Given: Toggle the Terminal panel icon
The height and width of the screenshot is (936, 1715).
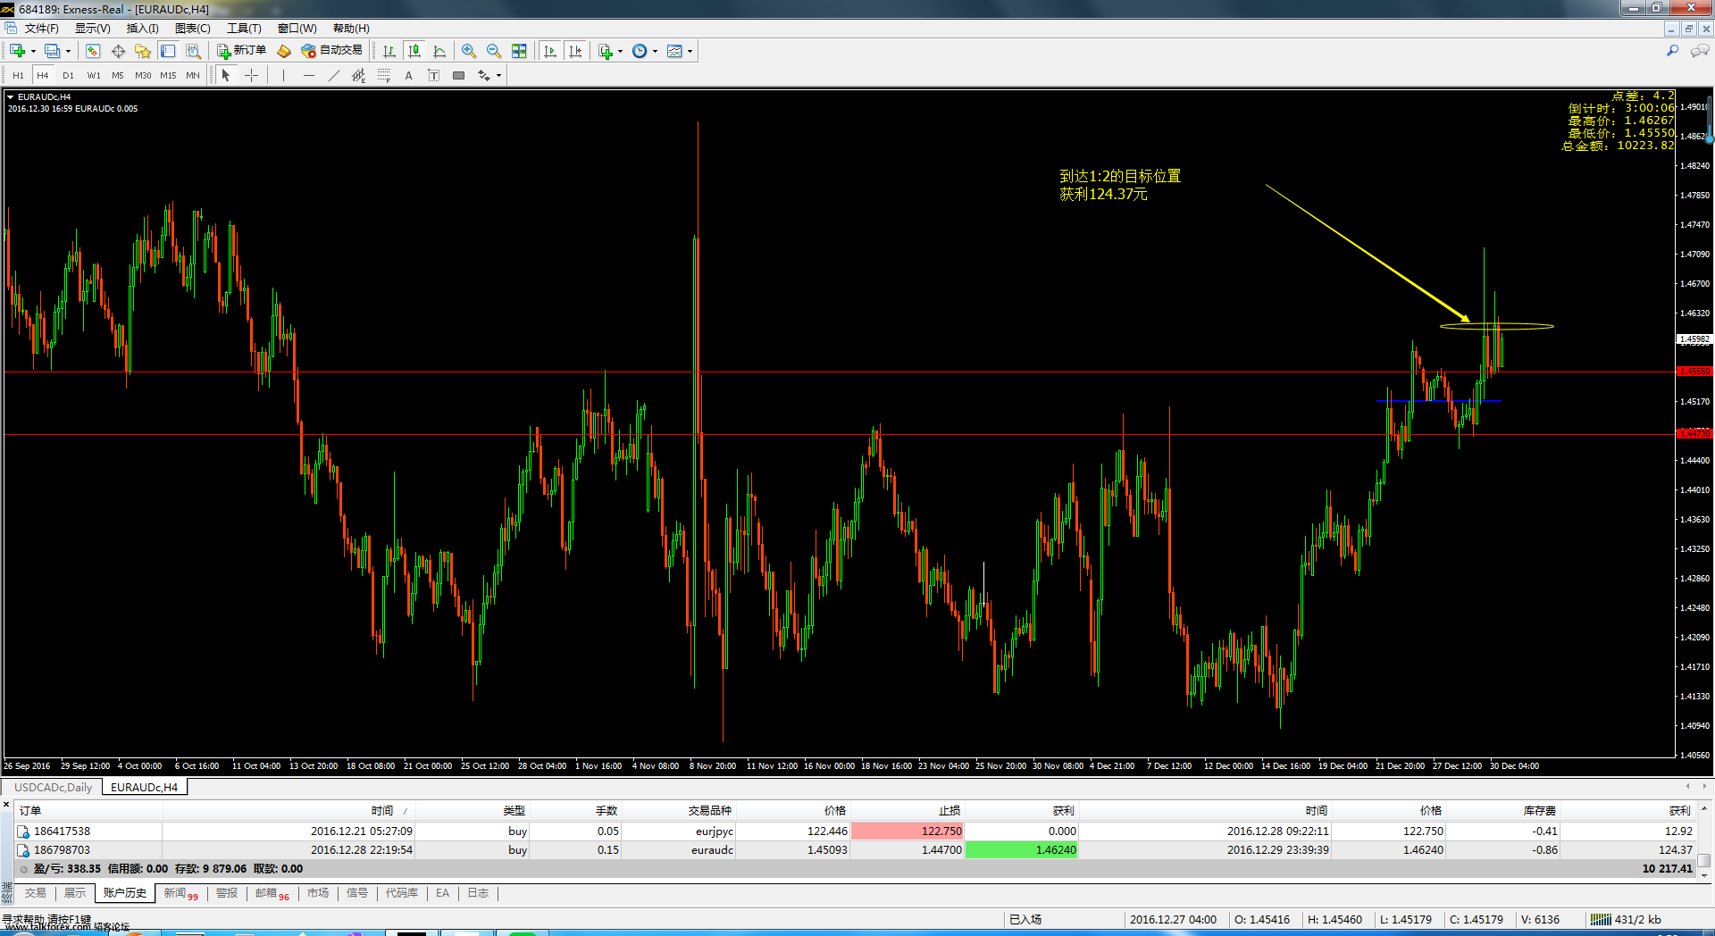Looking at the screenshot, I should tap(168, 51).
